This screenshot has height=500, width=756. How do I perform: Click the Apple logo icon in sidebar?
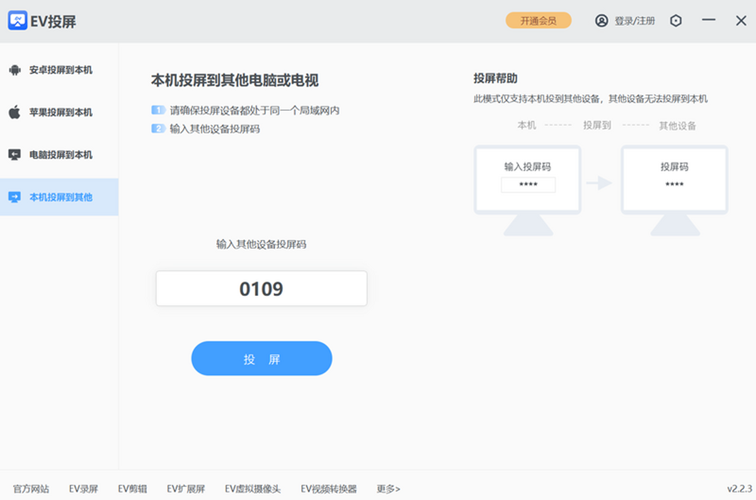pyautogui.click(x=14, y=112)
